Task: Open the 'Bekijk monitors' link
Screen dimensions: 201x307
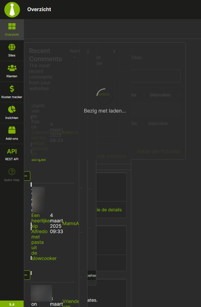Action: (x=111, y=156)
